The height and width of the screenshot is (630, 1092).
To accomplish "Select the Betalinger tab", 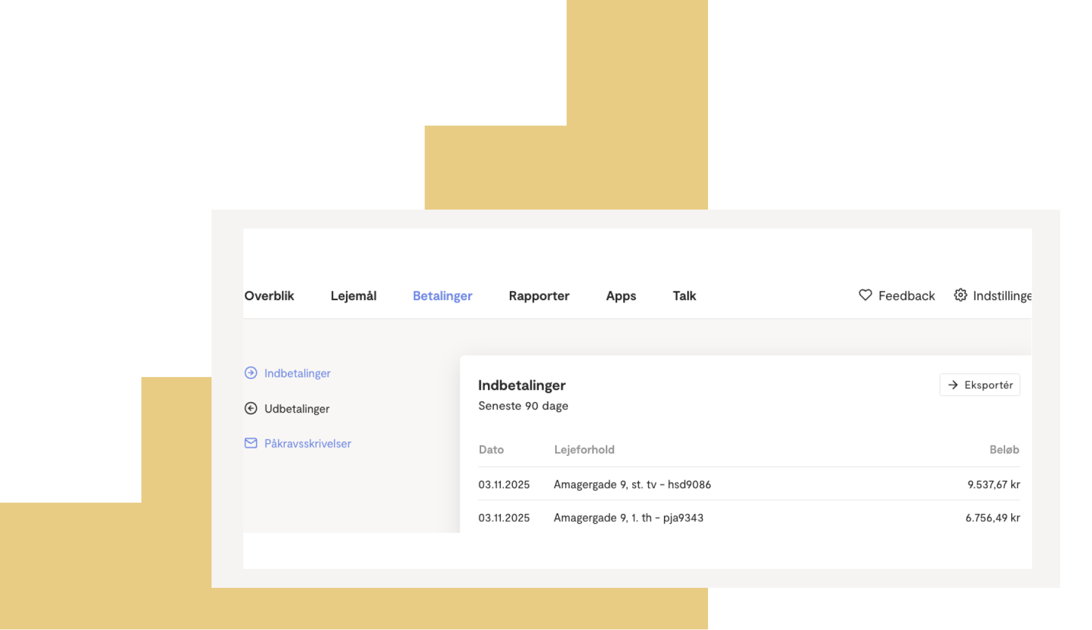I will click(x=443, y=296).
